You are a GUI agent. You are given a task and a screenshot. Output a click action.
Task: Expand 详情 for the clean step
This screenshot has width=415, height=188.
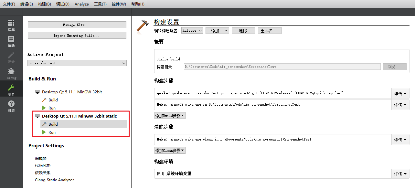pyautogui.click(x=400, y=140)
